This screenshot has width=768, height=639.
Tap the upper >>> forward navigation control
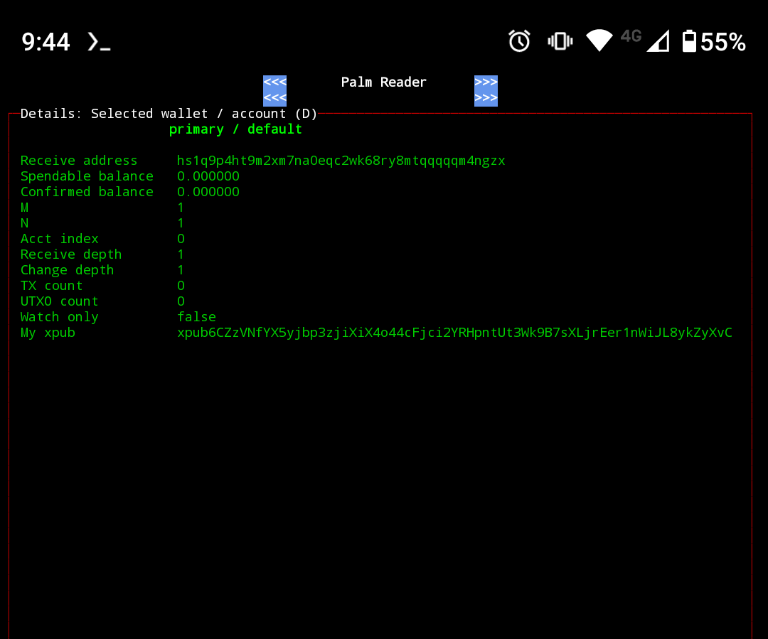486,81
